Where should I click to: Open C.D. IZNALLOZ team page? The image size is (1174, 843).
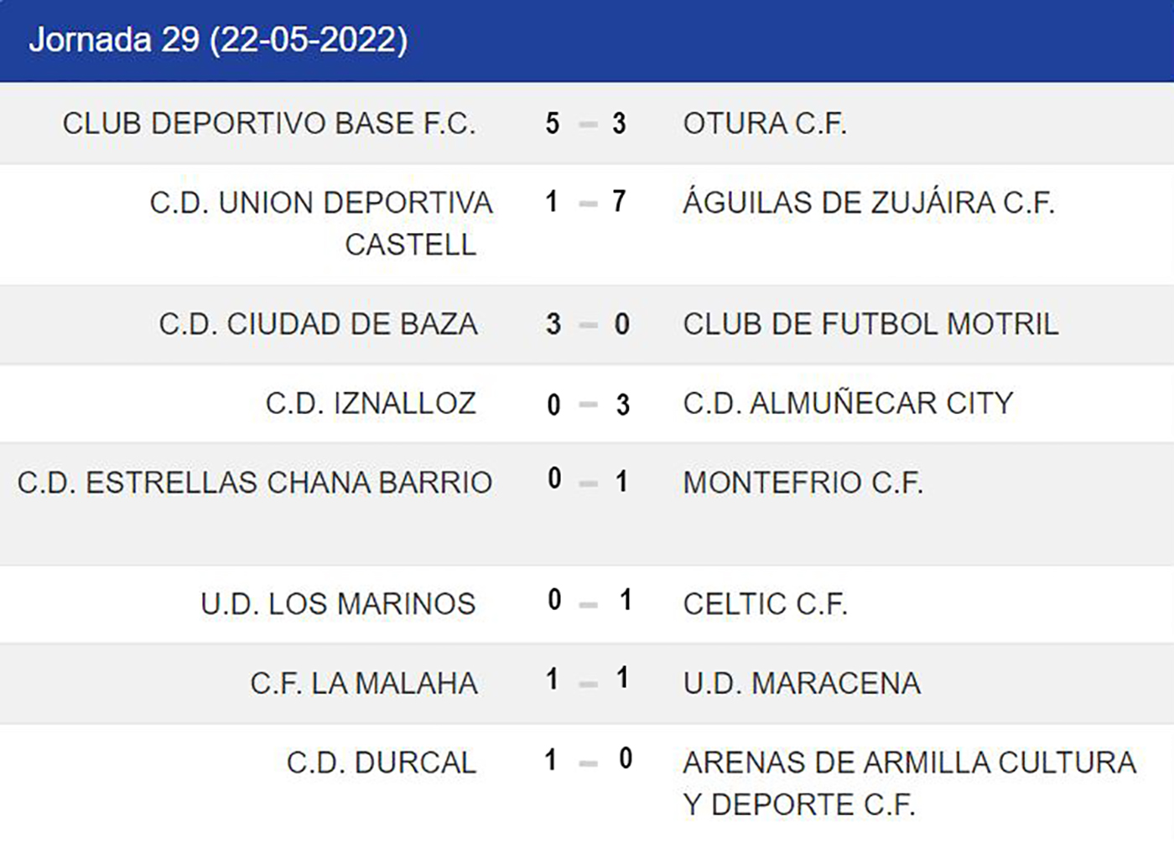(371, 404)
